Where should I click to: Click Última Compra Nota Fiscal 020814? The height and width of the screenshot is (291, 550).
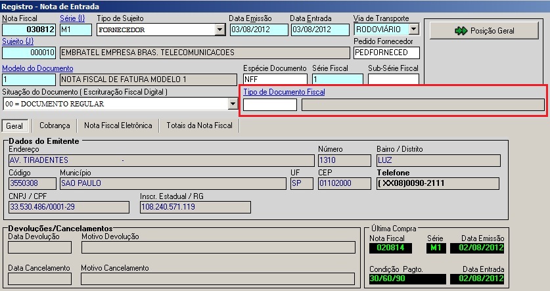pyautogui.click(x=390, y=248)
